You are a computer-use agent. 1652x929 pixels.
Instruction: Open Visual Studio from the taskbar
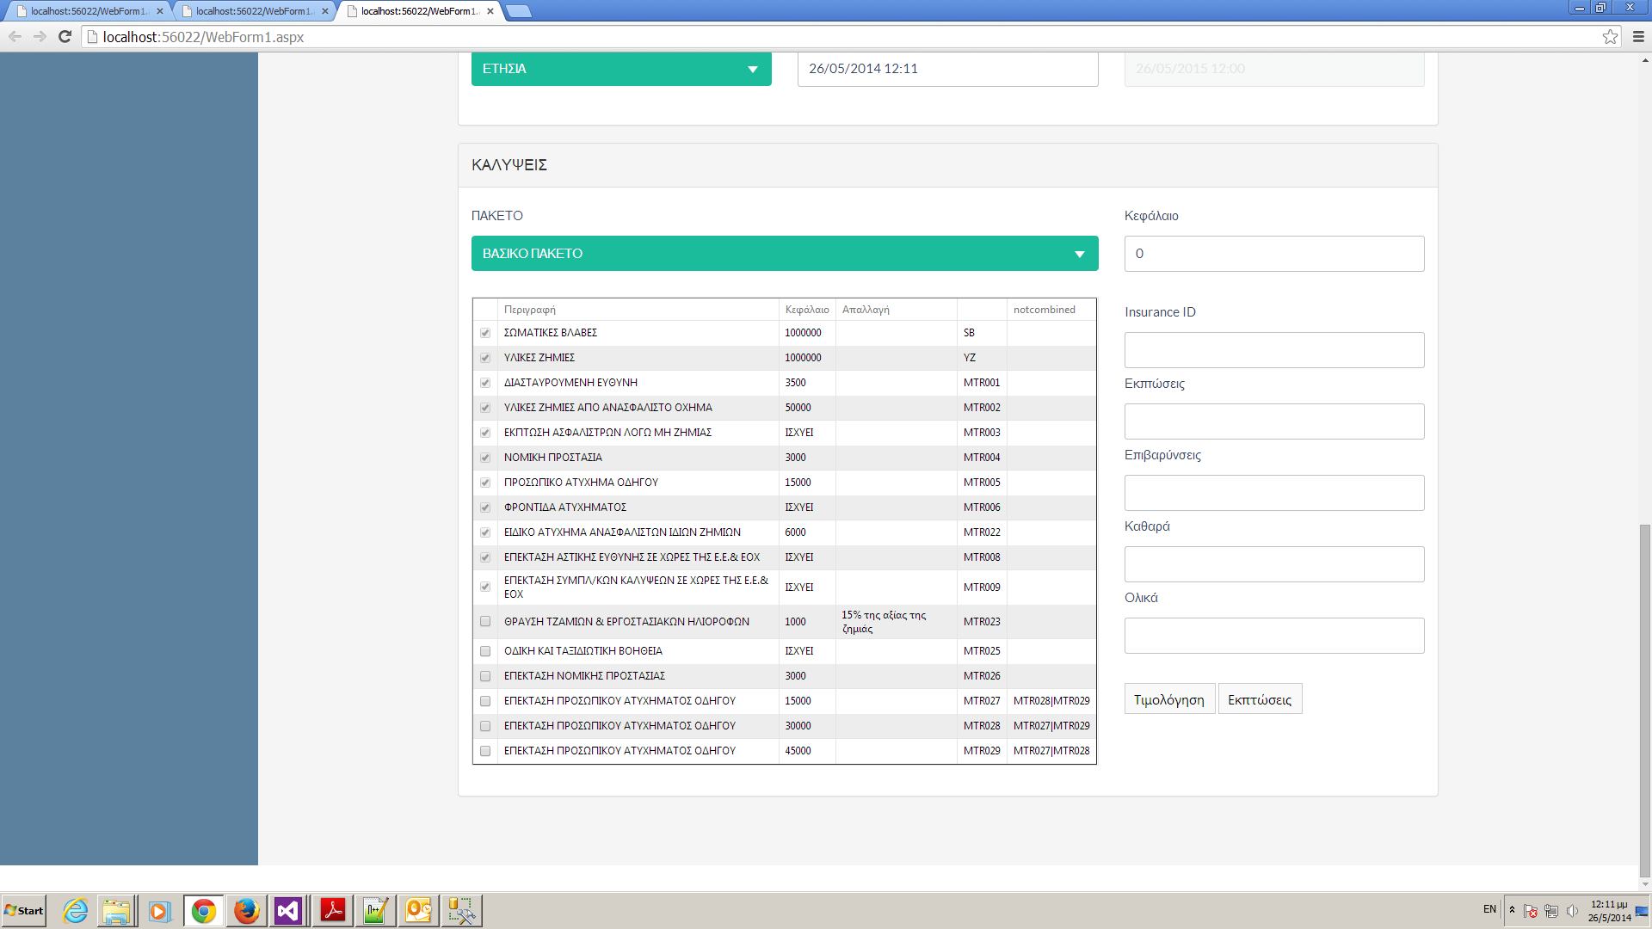point(288,911)
